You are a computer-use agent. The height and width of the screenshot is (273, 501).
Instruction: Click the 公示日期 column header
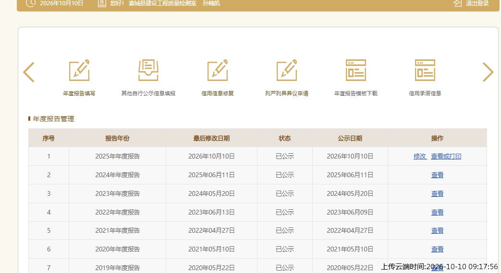pos(350,138)
